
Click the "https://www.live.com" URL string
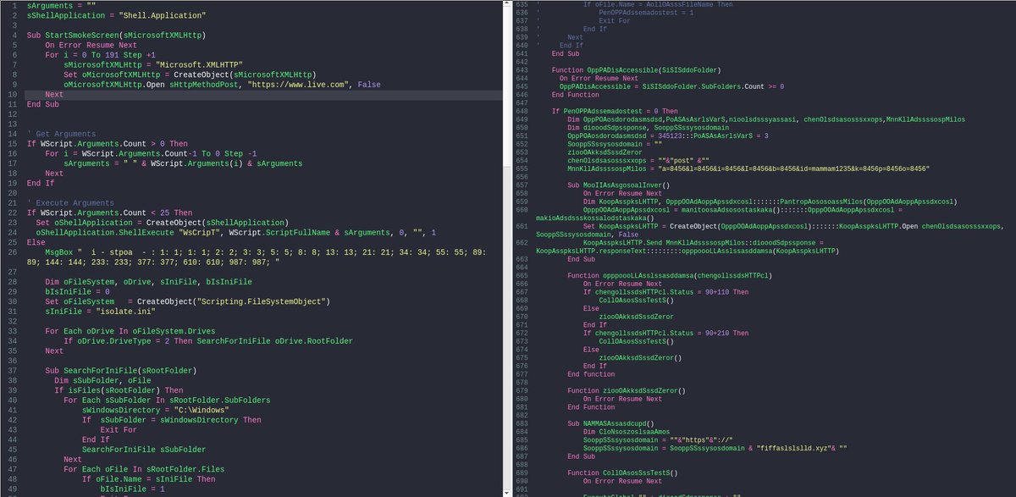click(299, 85)
